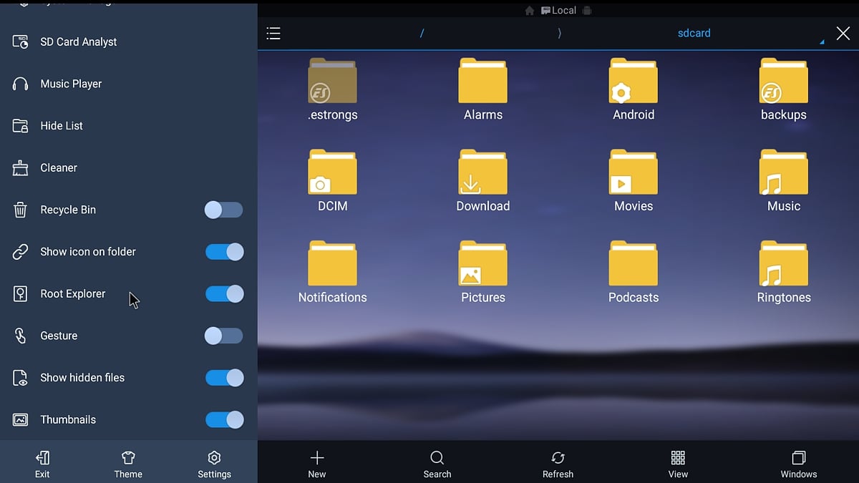Click the Refresh icon in bottom bar

point(558,464)
